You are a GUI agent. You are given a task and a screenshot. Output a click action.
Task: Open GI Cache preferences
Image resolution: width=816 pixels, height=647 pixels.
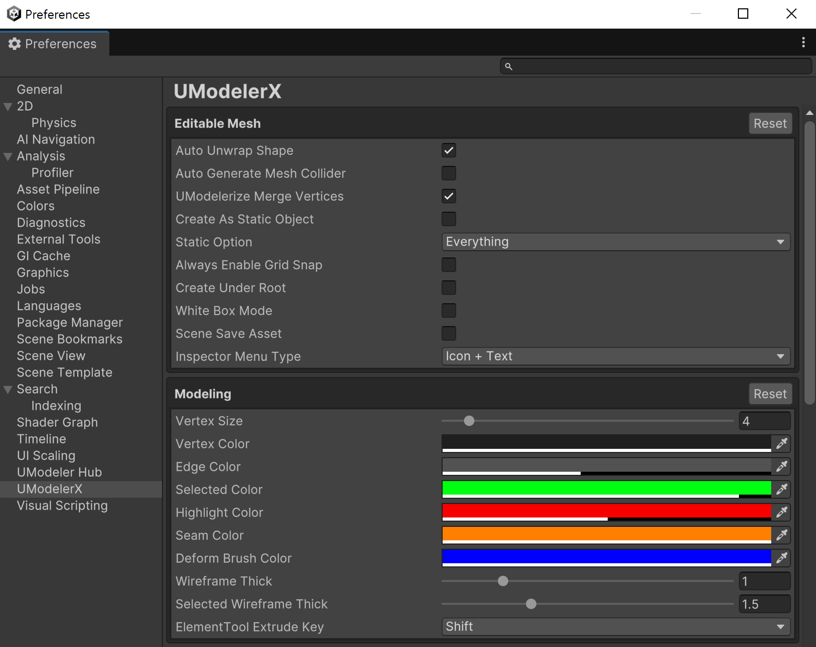43,256
